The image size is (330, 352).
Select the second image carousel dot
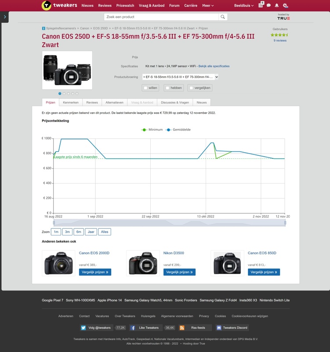(64, 94)
